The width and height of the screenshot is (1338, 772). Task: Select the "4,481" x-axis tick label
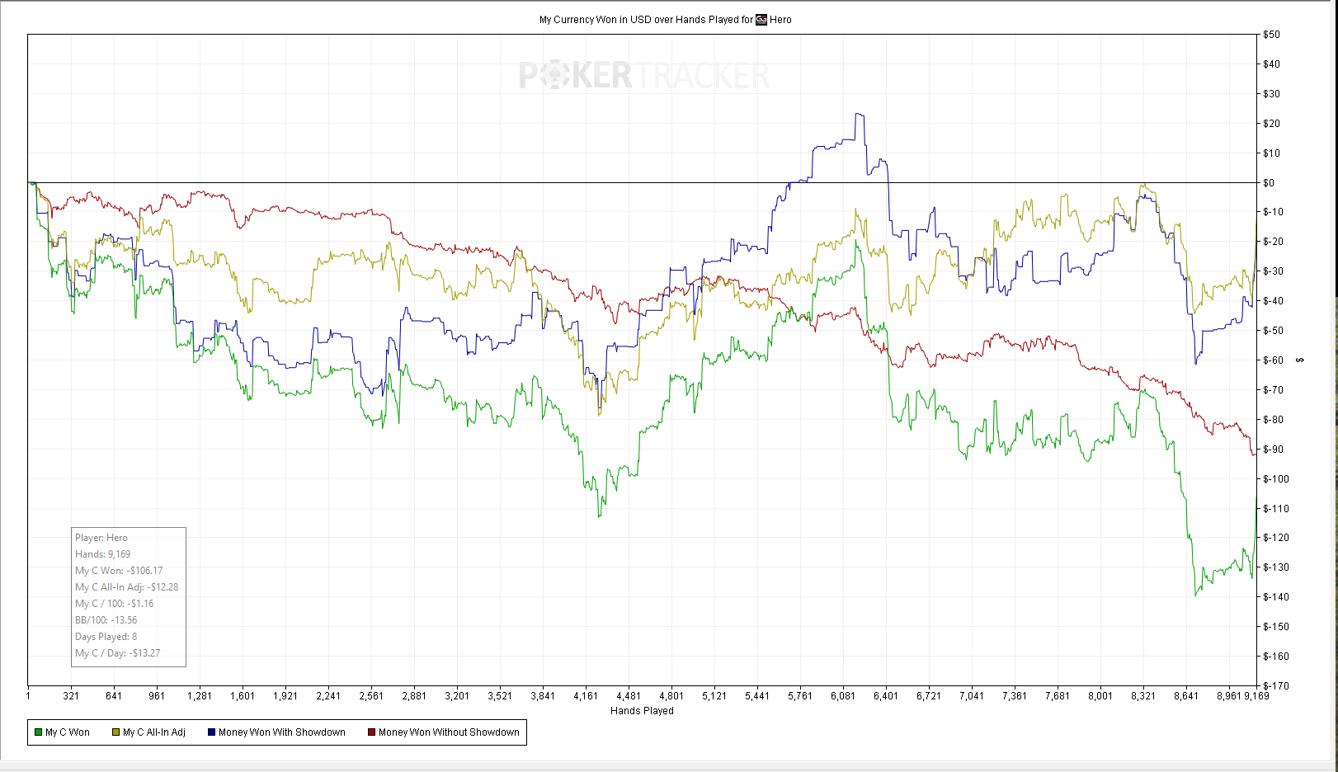629,696
